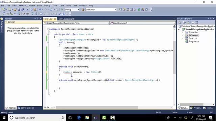
Task: Click the Save All toolbar icon
Action: pos(23,10)
